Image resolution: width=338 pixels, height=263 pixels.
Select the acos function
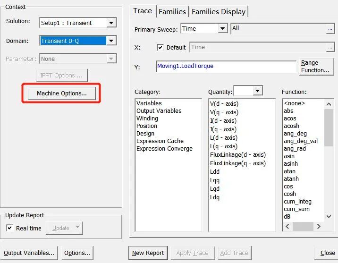pos(290,119)
